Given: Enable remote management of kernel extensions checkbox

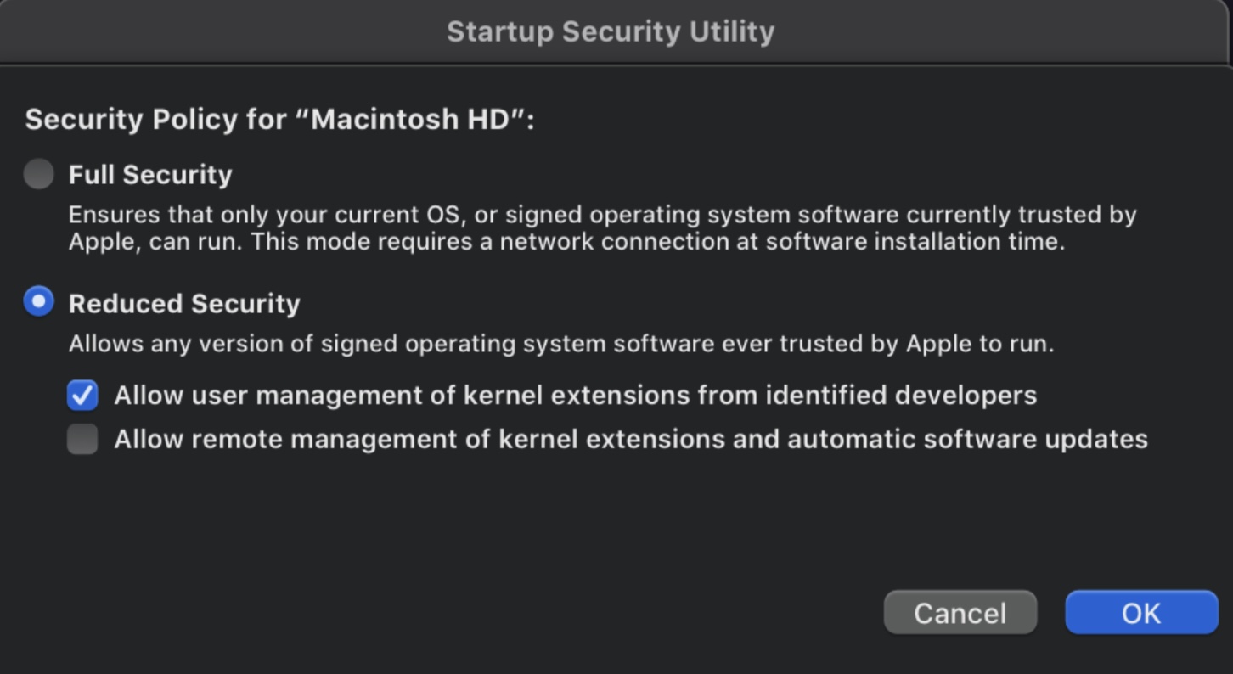Looking at the screenshot, I should (82, 440).
